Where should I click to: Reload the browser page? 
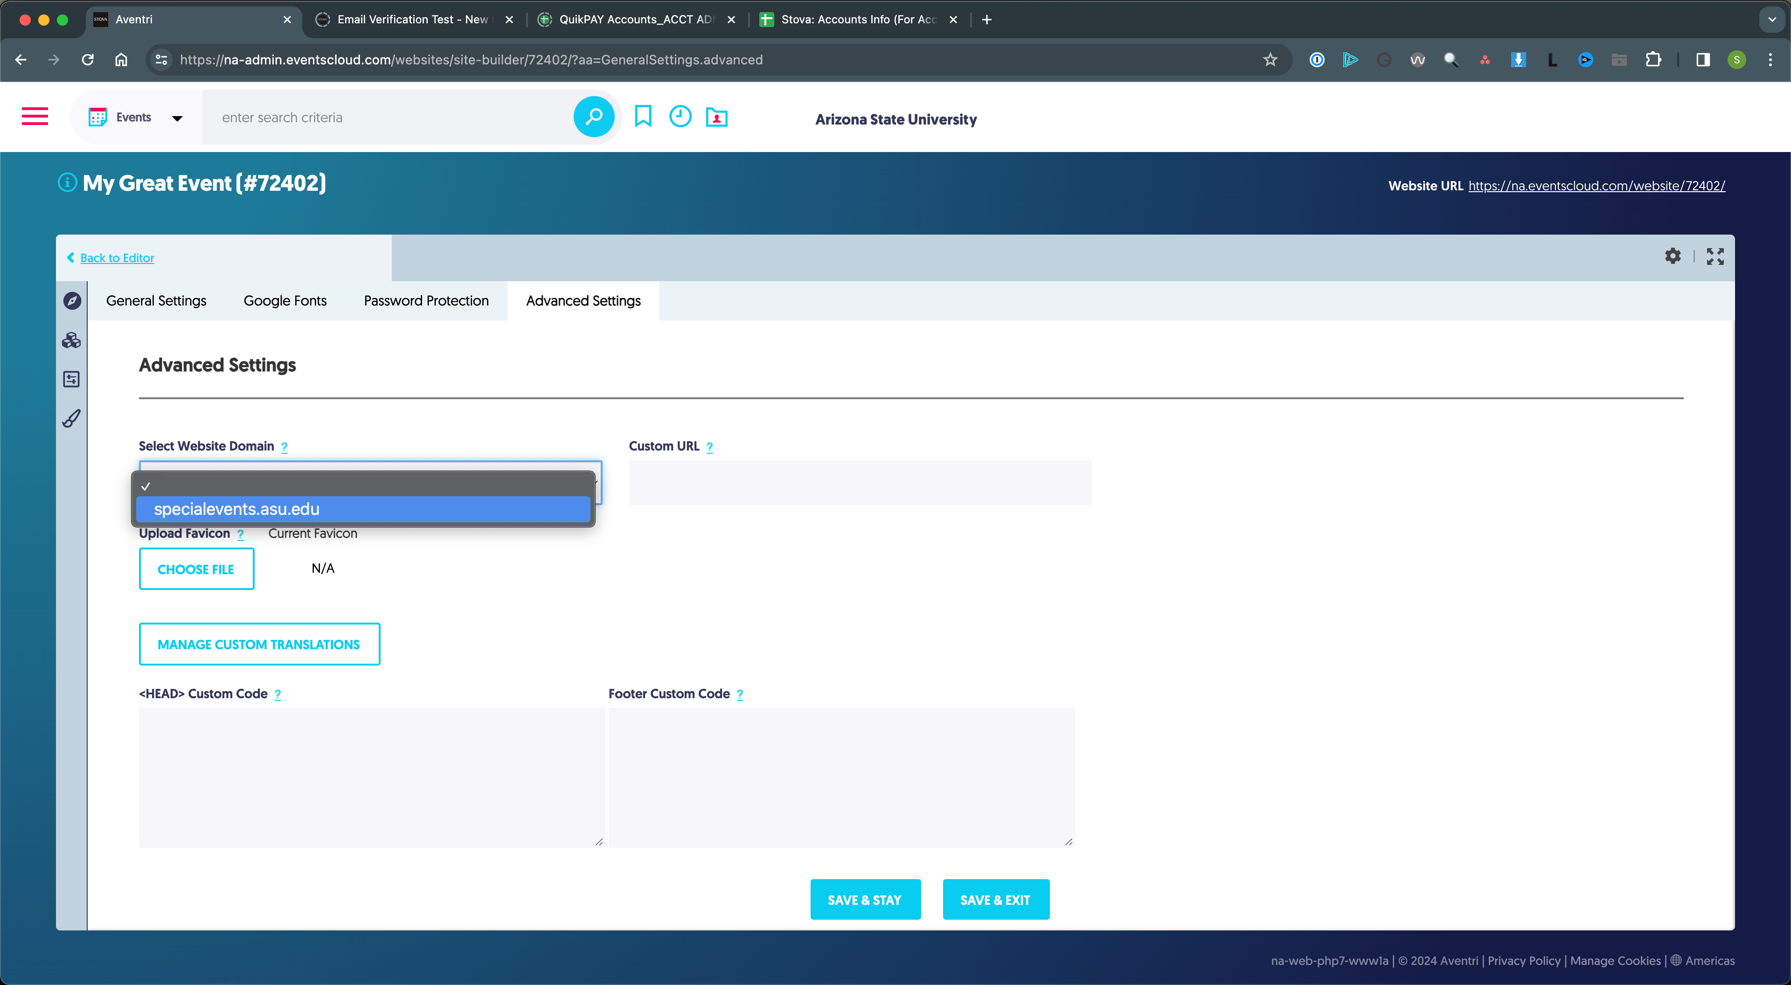(88, 60)
